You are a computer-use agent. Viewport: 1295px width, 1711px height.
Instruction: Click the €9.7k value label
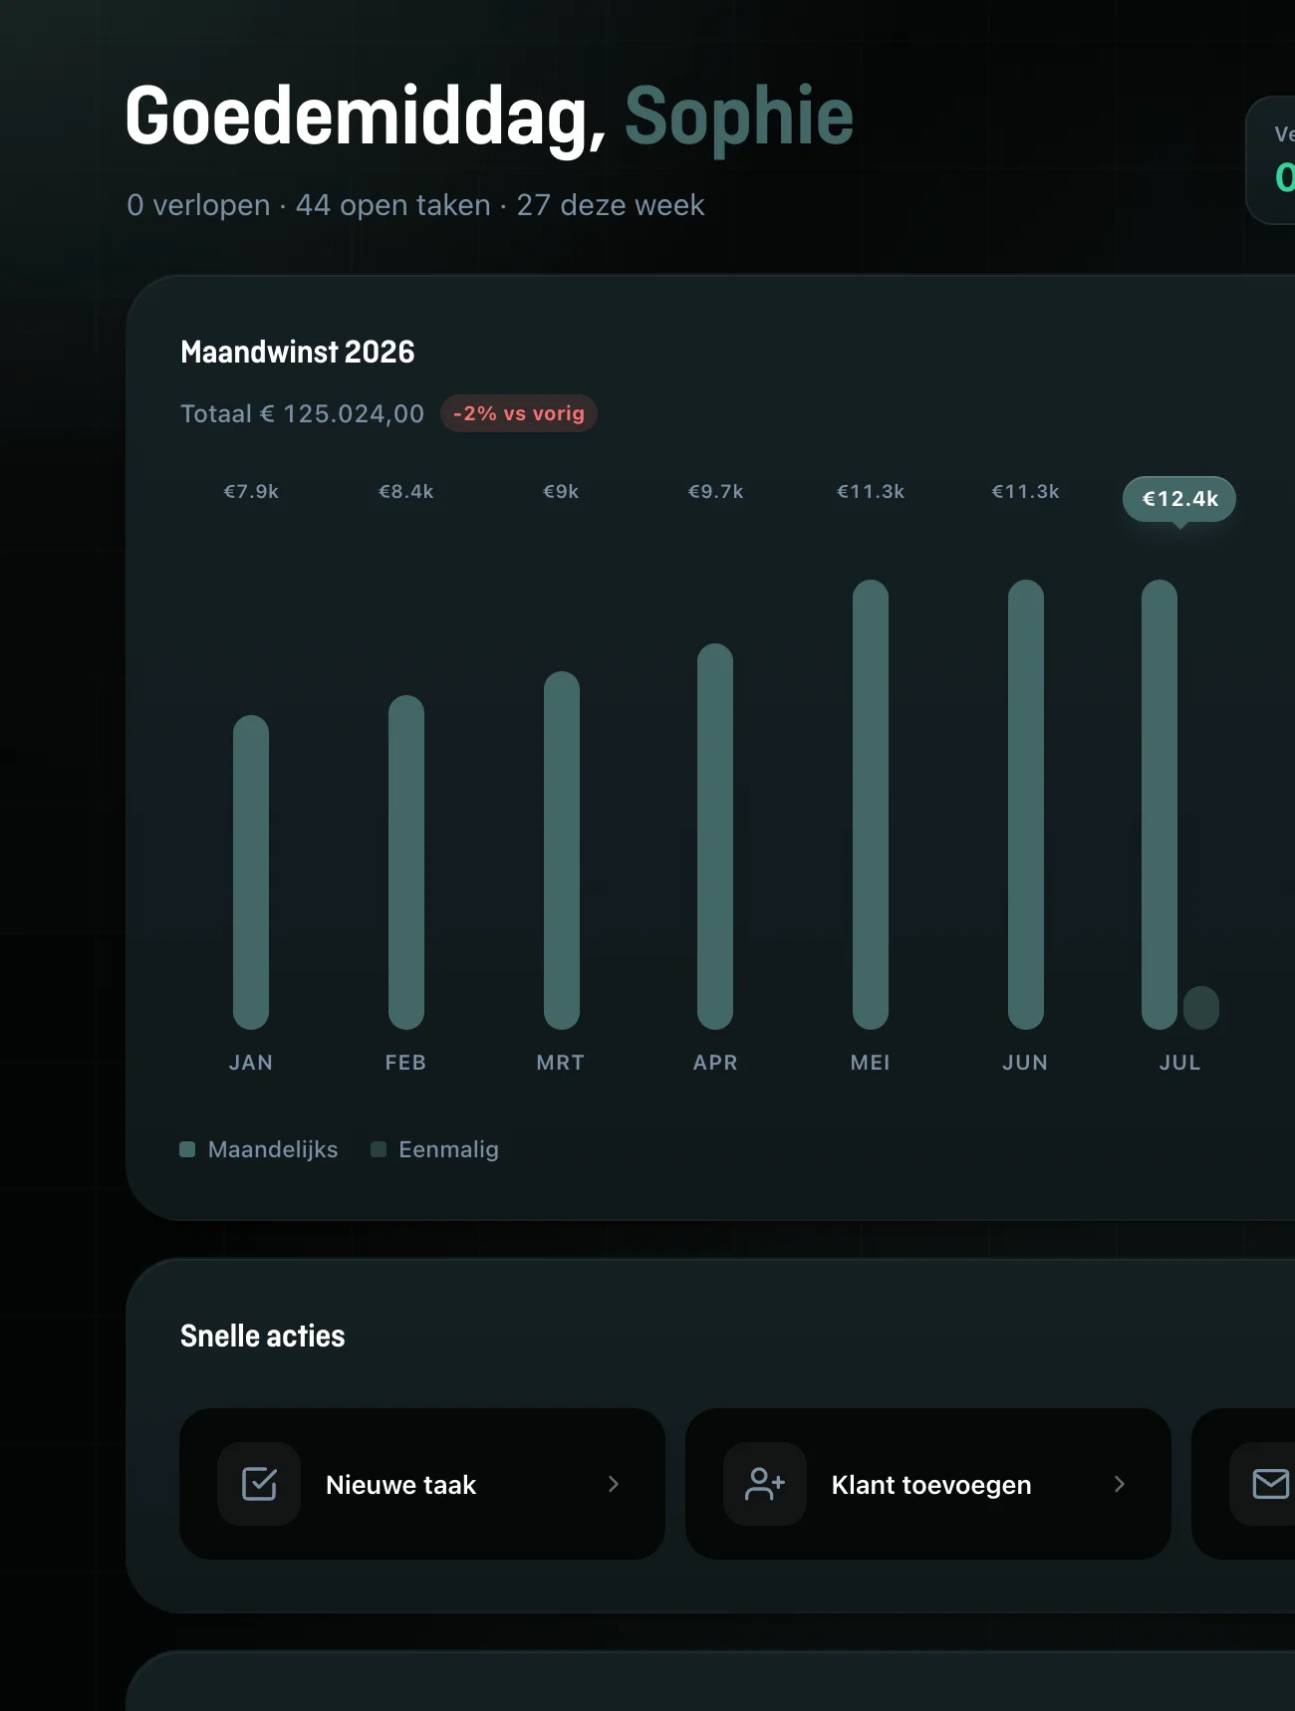click(x=715, y=491)
